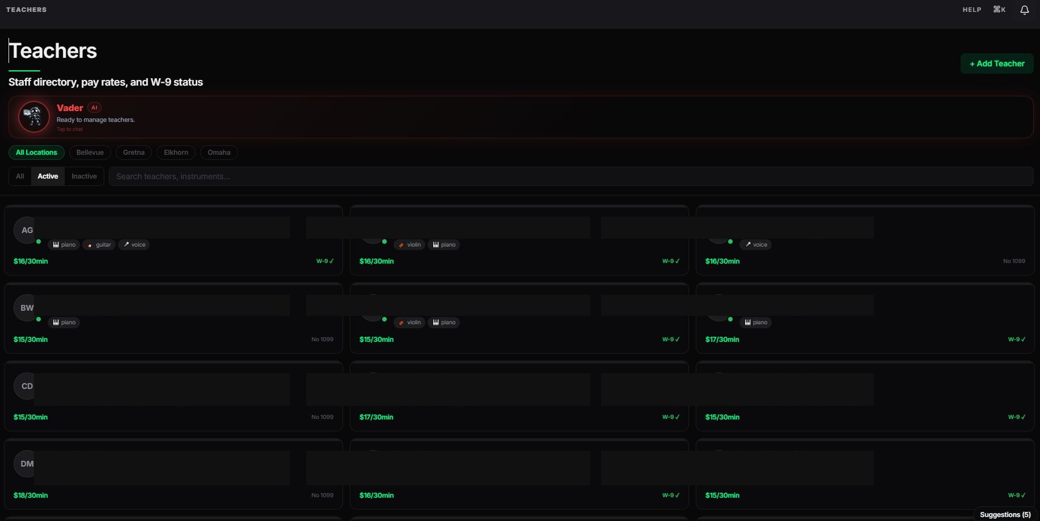Switch to the Inactive teachers tab
1040x521 pixels.
[x=84, y=176]
